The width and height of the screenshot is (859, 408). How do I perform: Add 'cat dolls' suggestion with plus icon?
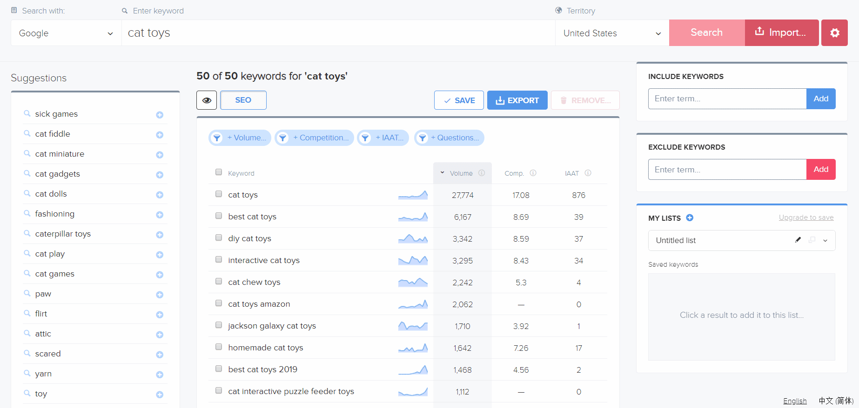(160, 195)
